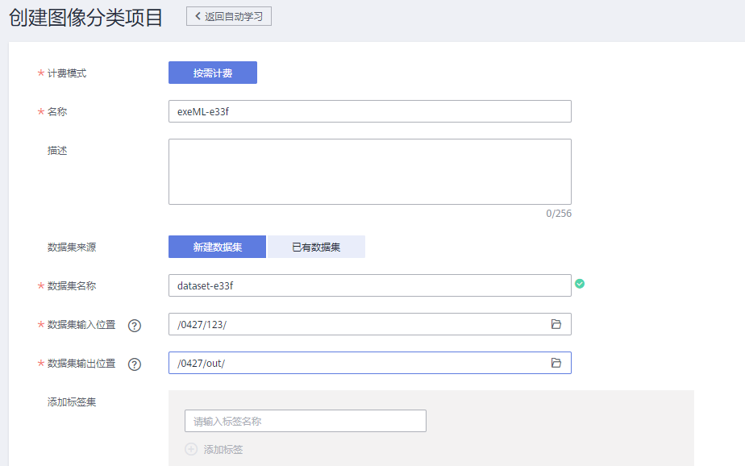Screen dimensions: 745x466
Task: Click the 返回自动学习 button text
Action: click(234, 16)
